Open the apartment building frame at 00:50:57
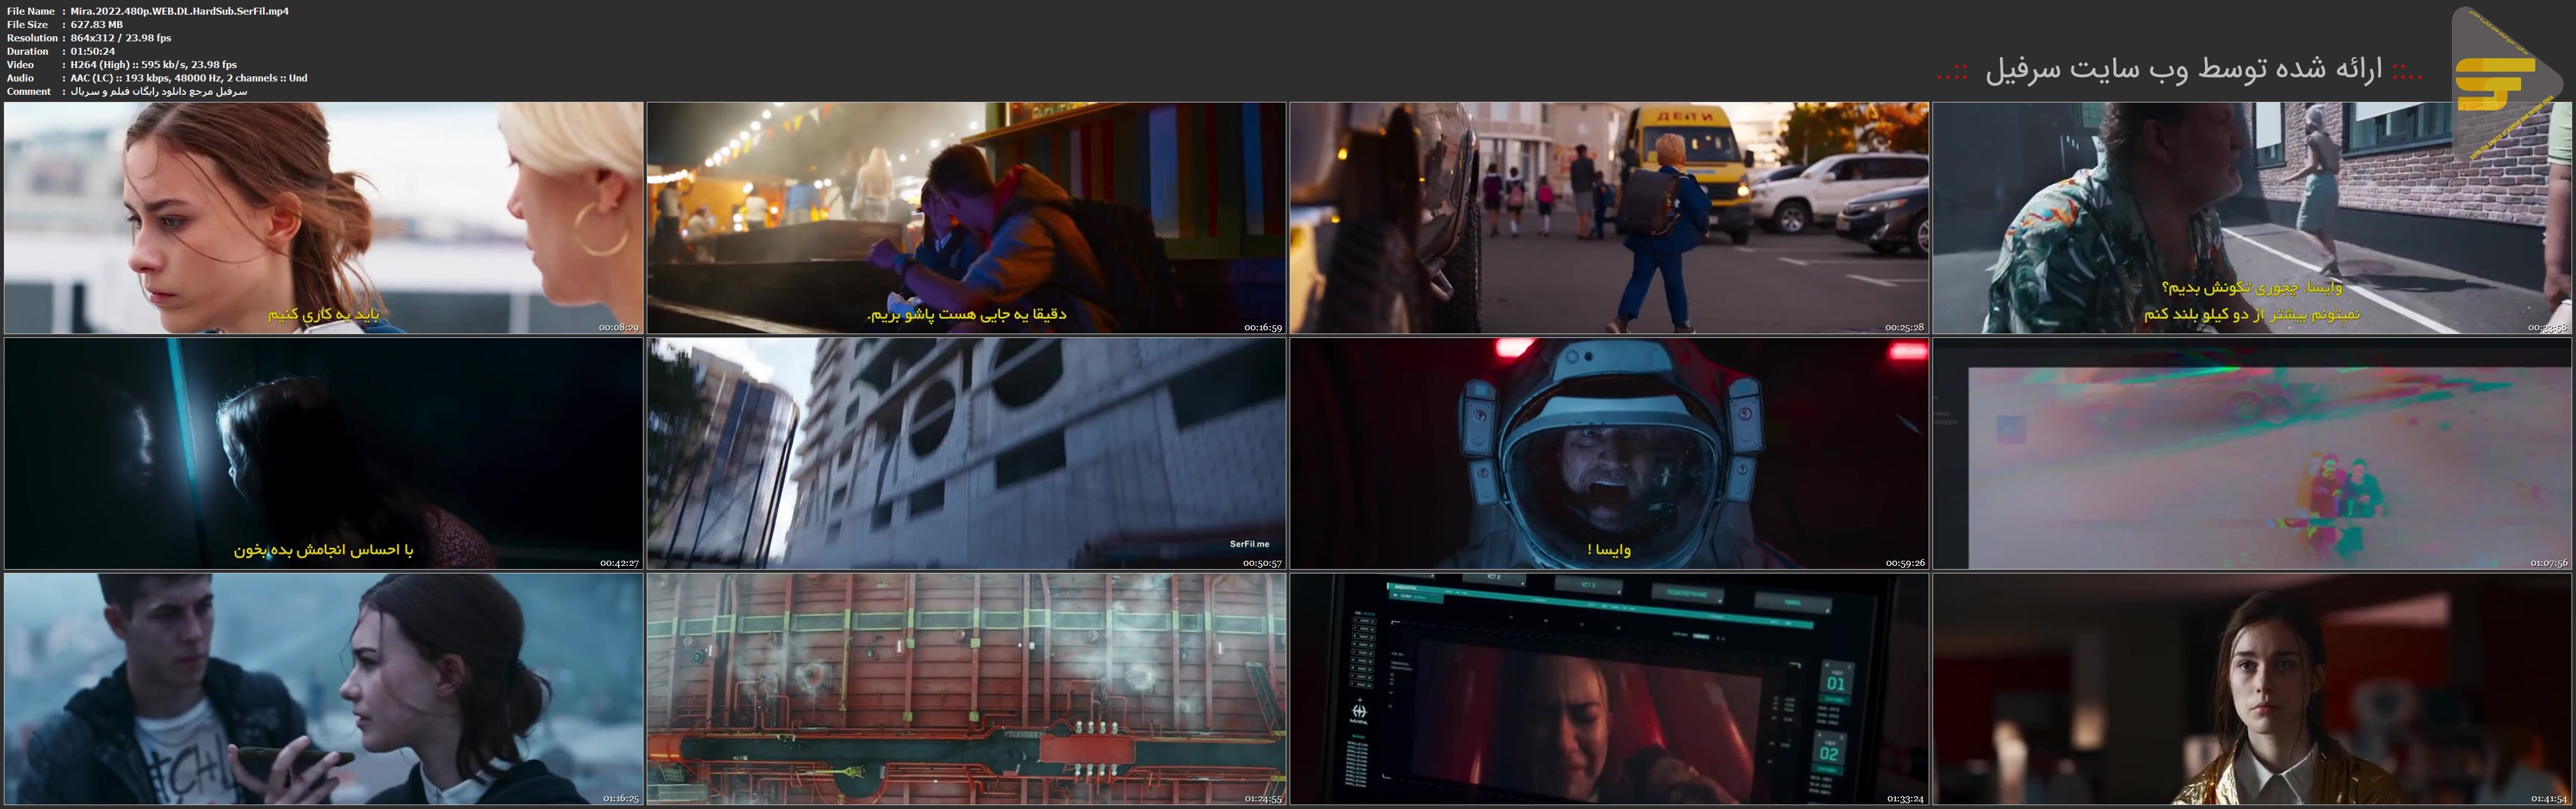The image size is (2576, 809). tap(966, 453)
